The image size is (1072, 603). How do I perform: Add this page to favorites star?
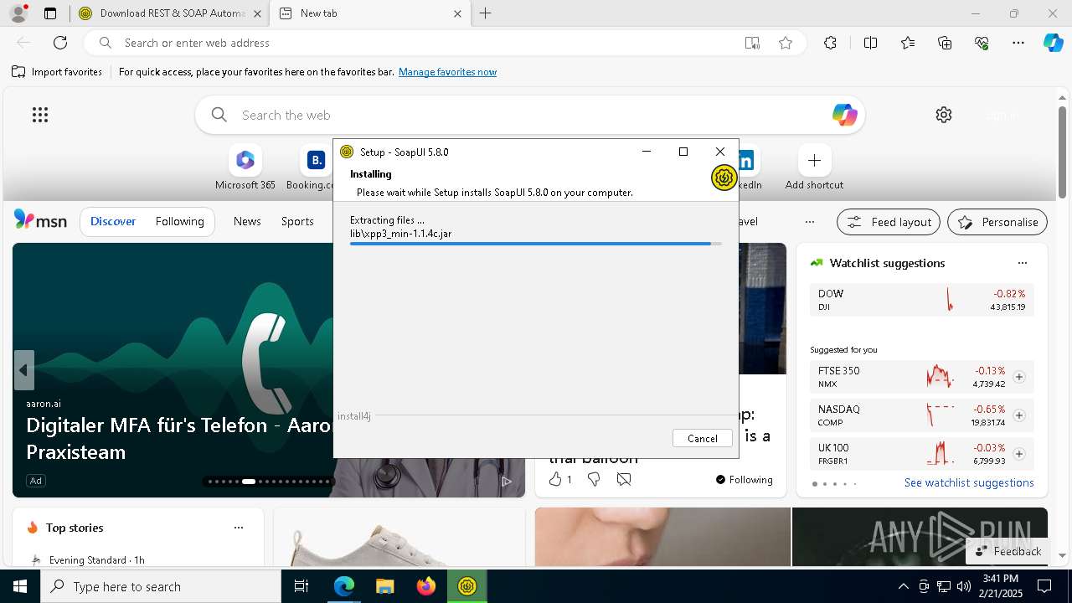pyautogui.click(x=786, y=43)
